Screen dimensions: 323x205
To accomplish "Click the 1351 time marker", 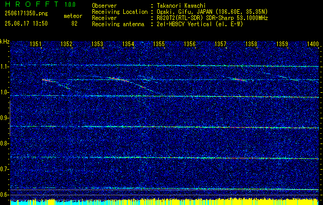I will click(35, 44).
